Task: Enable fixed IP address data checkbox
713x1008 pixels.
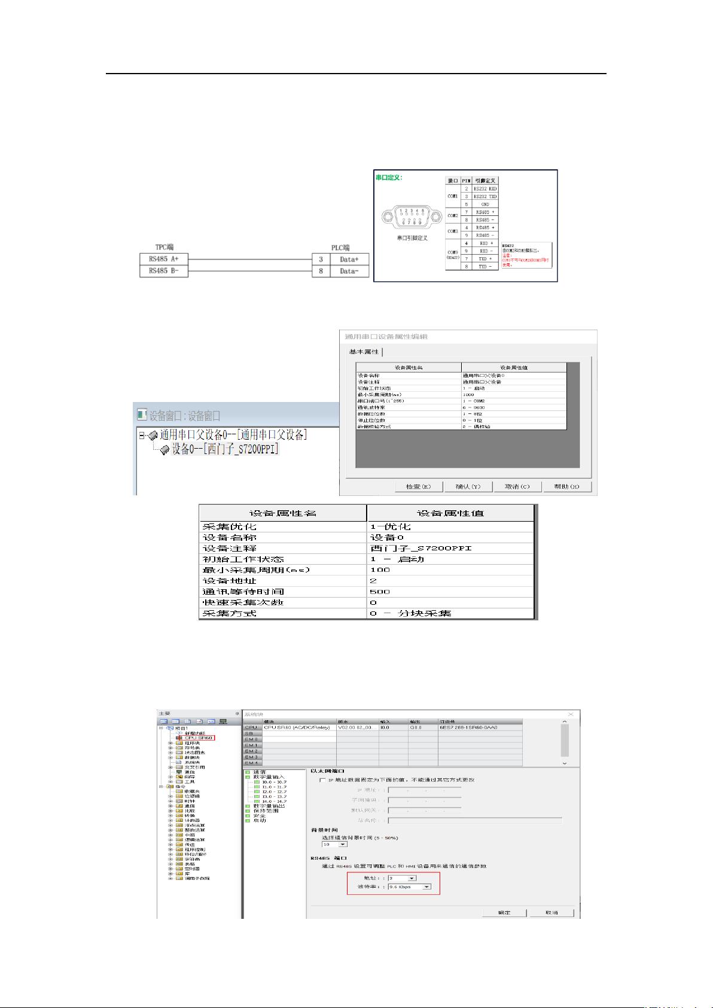Action: point(323,780)
